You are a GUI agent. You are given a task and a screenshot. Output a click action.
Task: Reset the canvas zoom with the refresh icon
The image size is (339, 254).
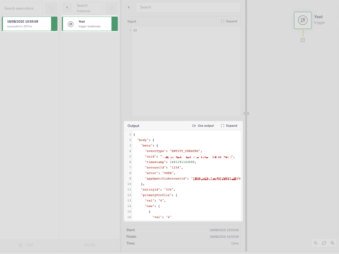coord(324,243)
